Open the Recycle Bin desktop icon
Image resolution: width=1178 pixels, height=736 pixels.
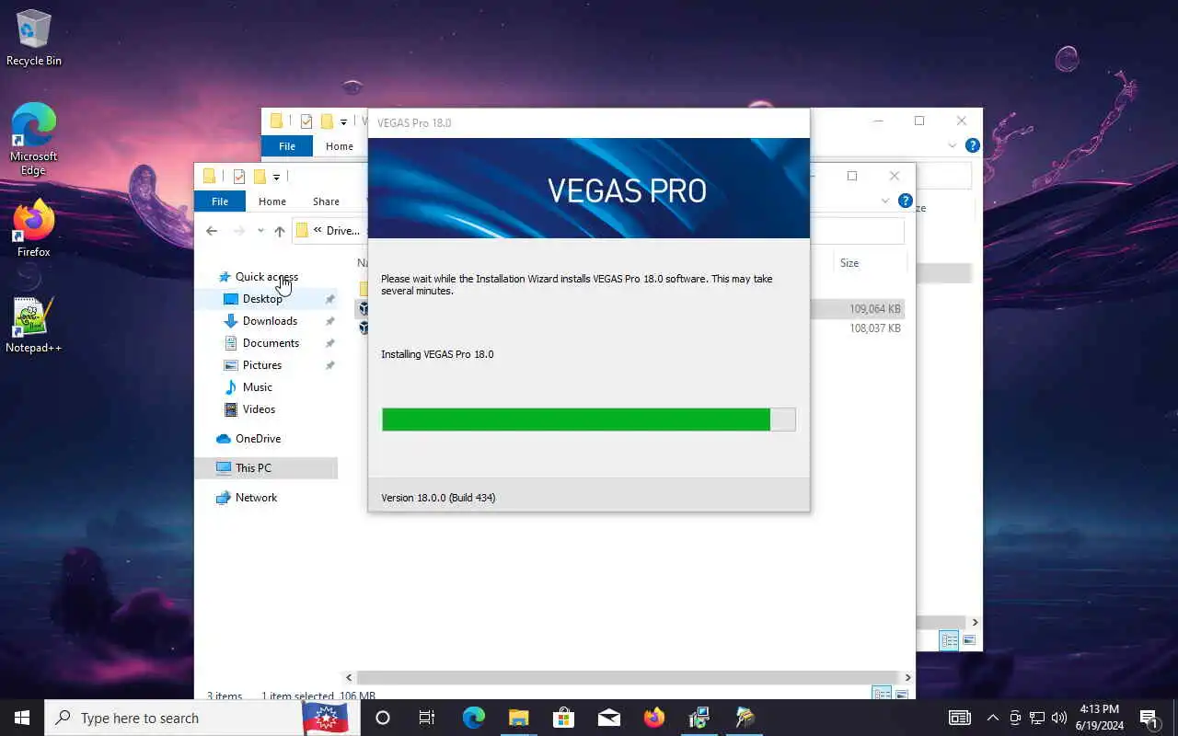point(34,38)
